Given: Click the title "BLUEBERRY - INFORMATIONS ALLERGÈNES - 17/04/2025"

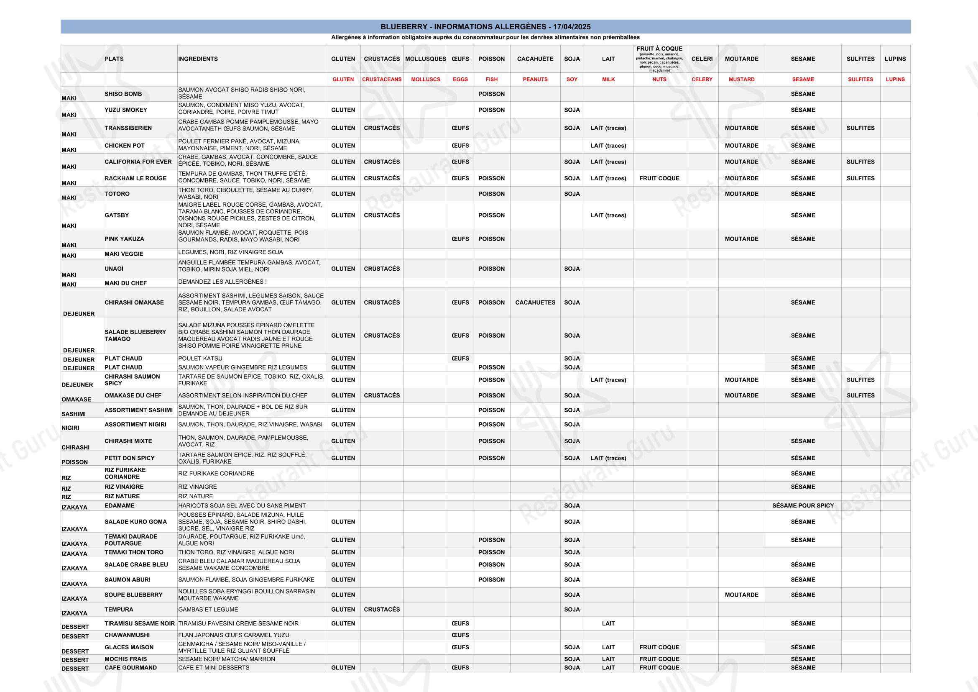Looking at the screenshot, I should coord(485,27).
